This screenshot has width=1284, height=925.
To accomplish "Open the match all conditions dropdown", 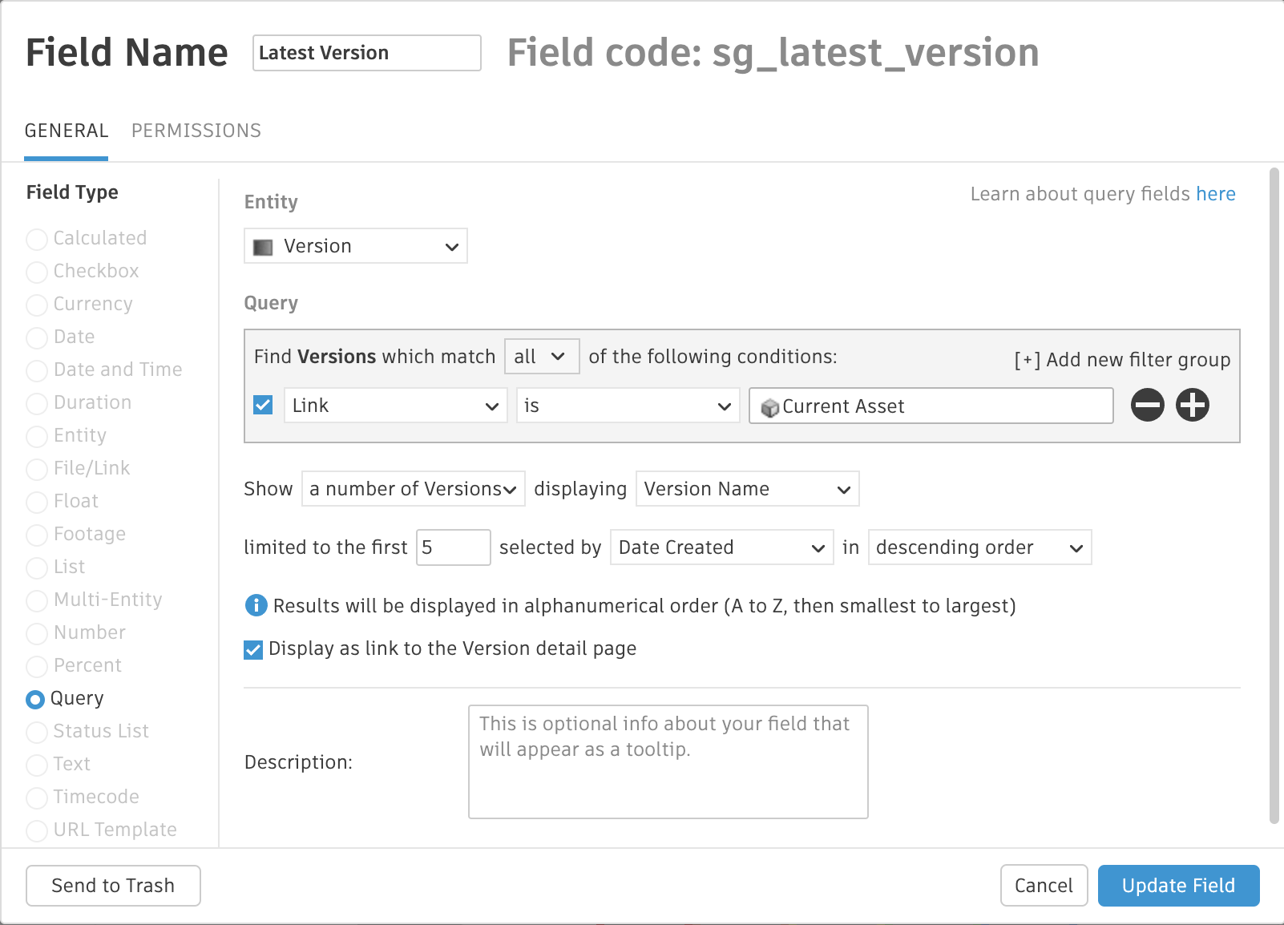I will click(x=541, y=357).
